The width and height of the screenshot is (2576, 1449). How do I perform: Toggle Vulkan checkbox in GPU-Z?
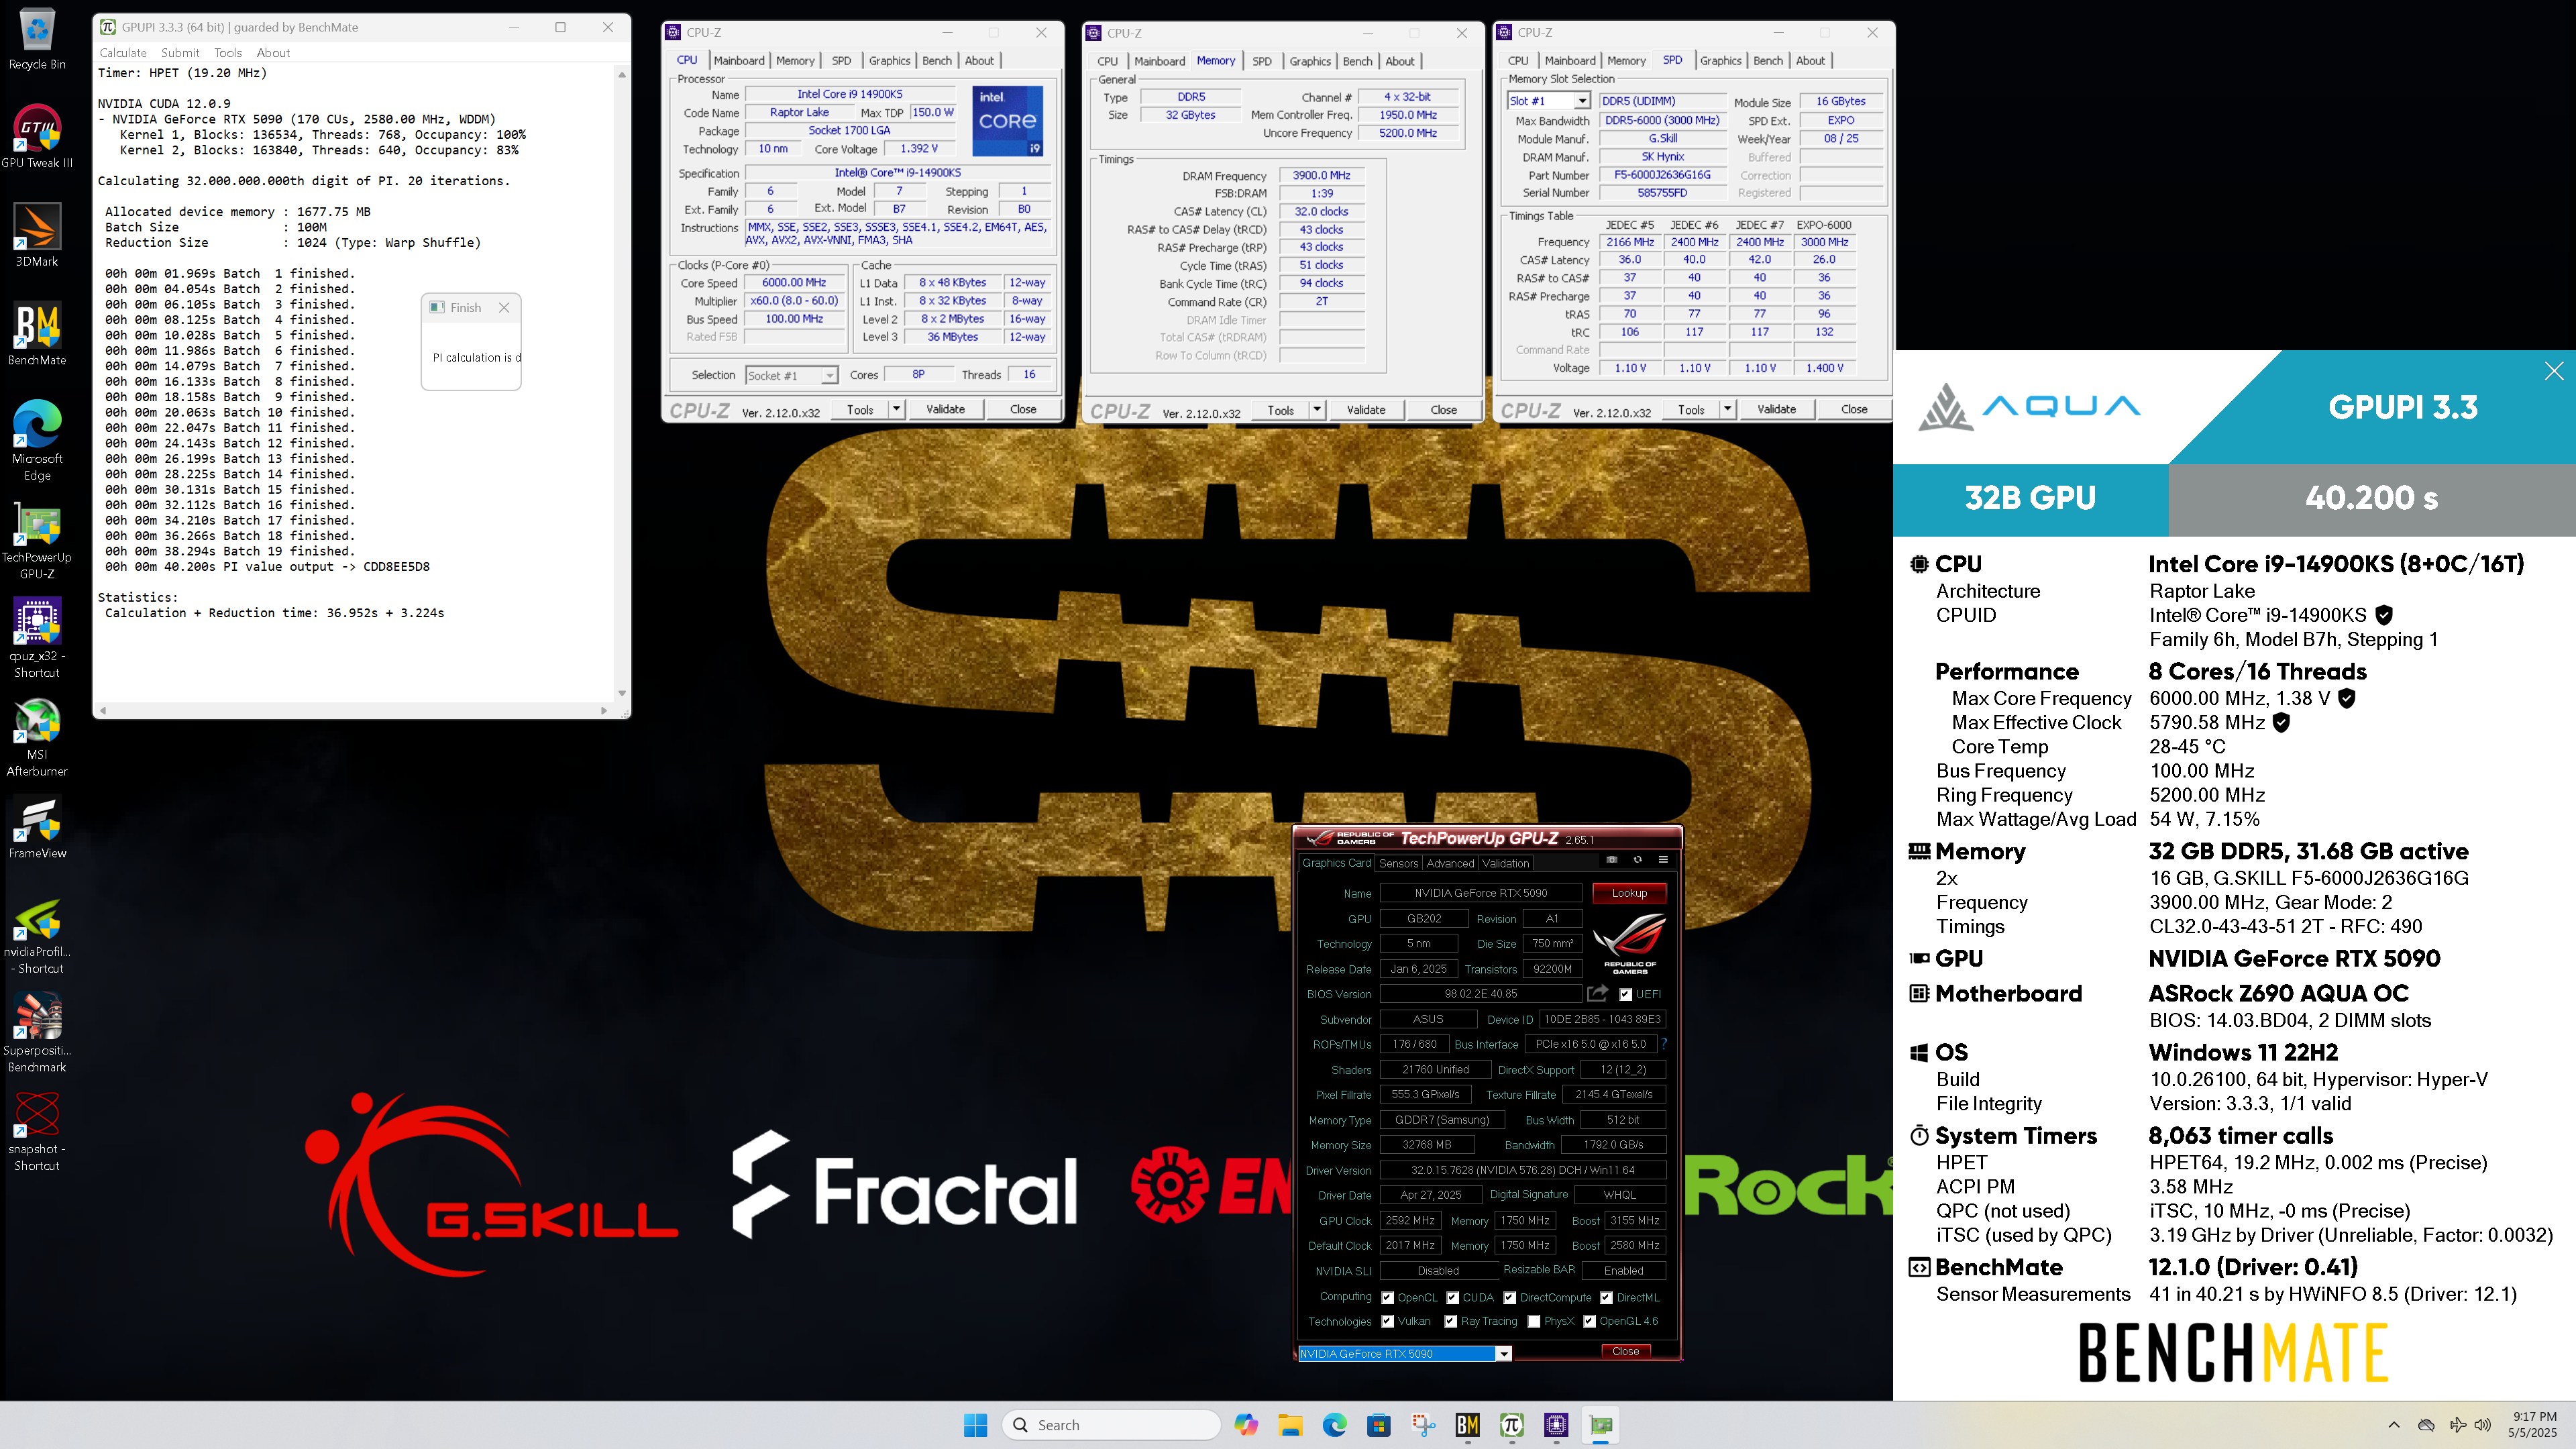[x=1387, y=1321]
